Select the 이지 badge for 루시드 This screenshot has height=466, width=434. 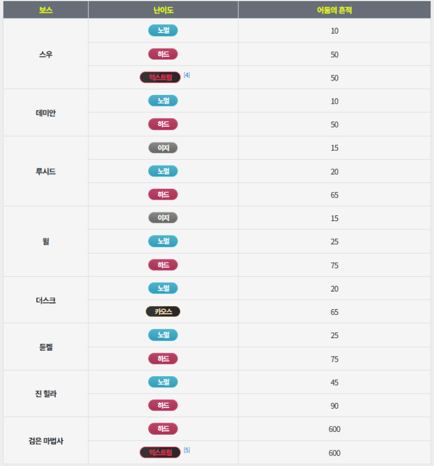click(163, 148)
